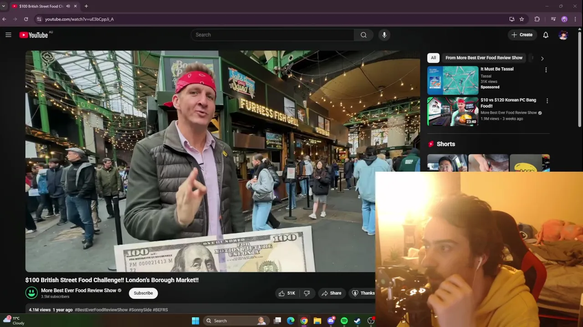Open the YouTube notifications bell
This screenshot has width=583, height=327.
(x=546, y=35)
